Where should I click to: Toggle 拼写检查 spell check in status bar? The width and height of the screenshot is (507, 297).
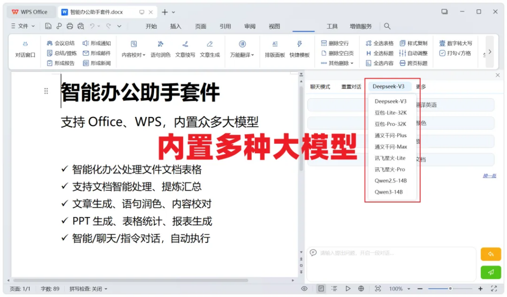click(x=88, y=289)
